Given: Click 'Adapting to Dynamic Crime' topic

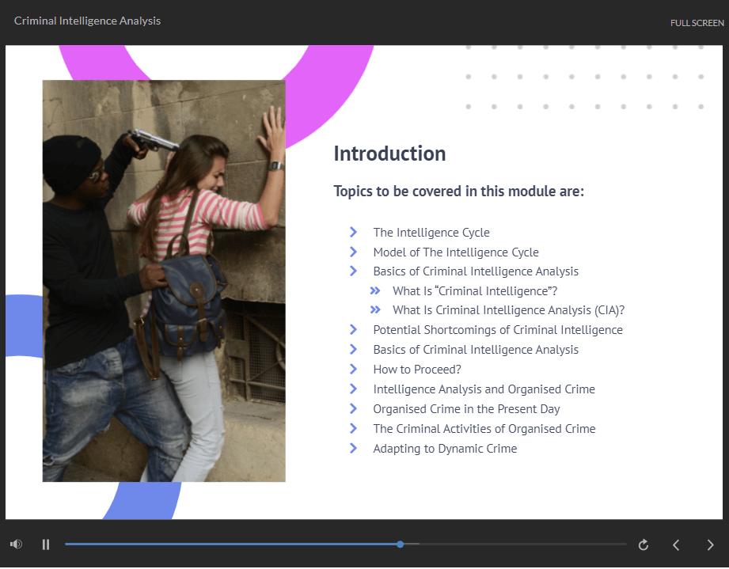Looking at the screenshot, I should (445, 449).
